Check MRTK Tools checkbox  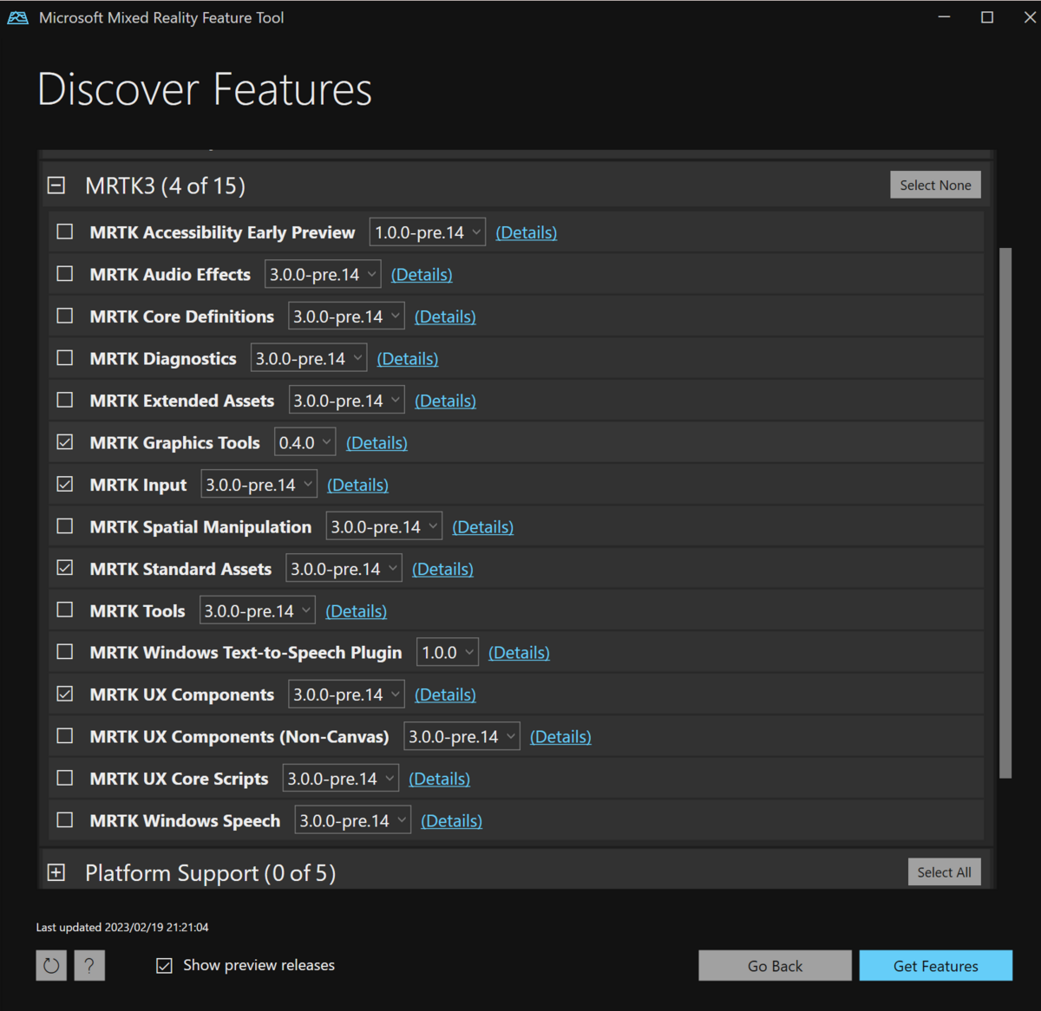(x=65, y=610)
